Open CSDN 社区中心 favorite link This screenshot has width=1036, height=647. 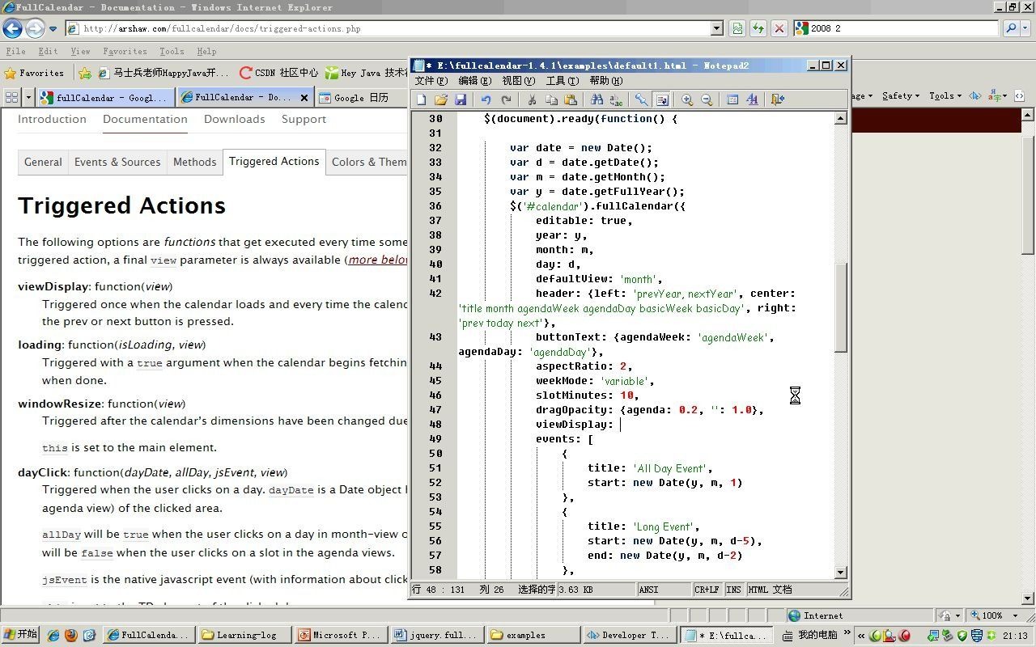pos(279,73)
